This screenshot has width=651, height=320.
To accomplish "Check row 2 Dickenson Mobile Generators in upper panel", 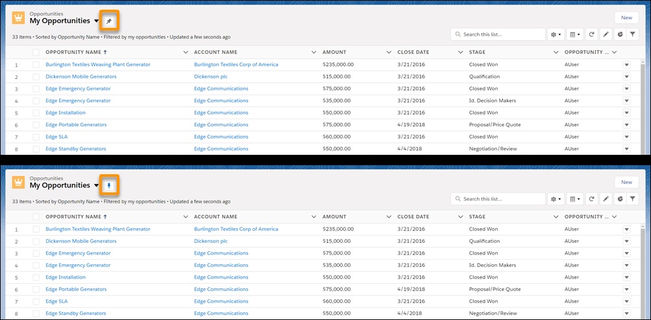I will click(x=36, y=76).
